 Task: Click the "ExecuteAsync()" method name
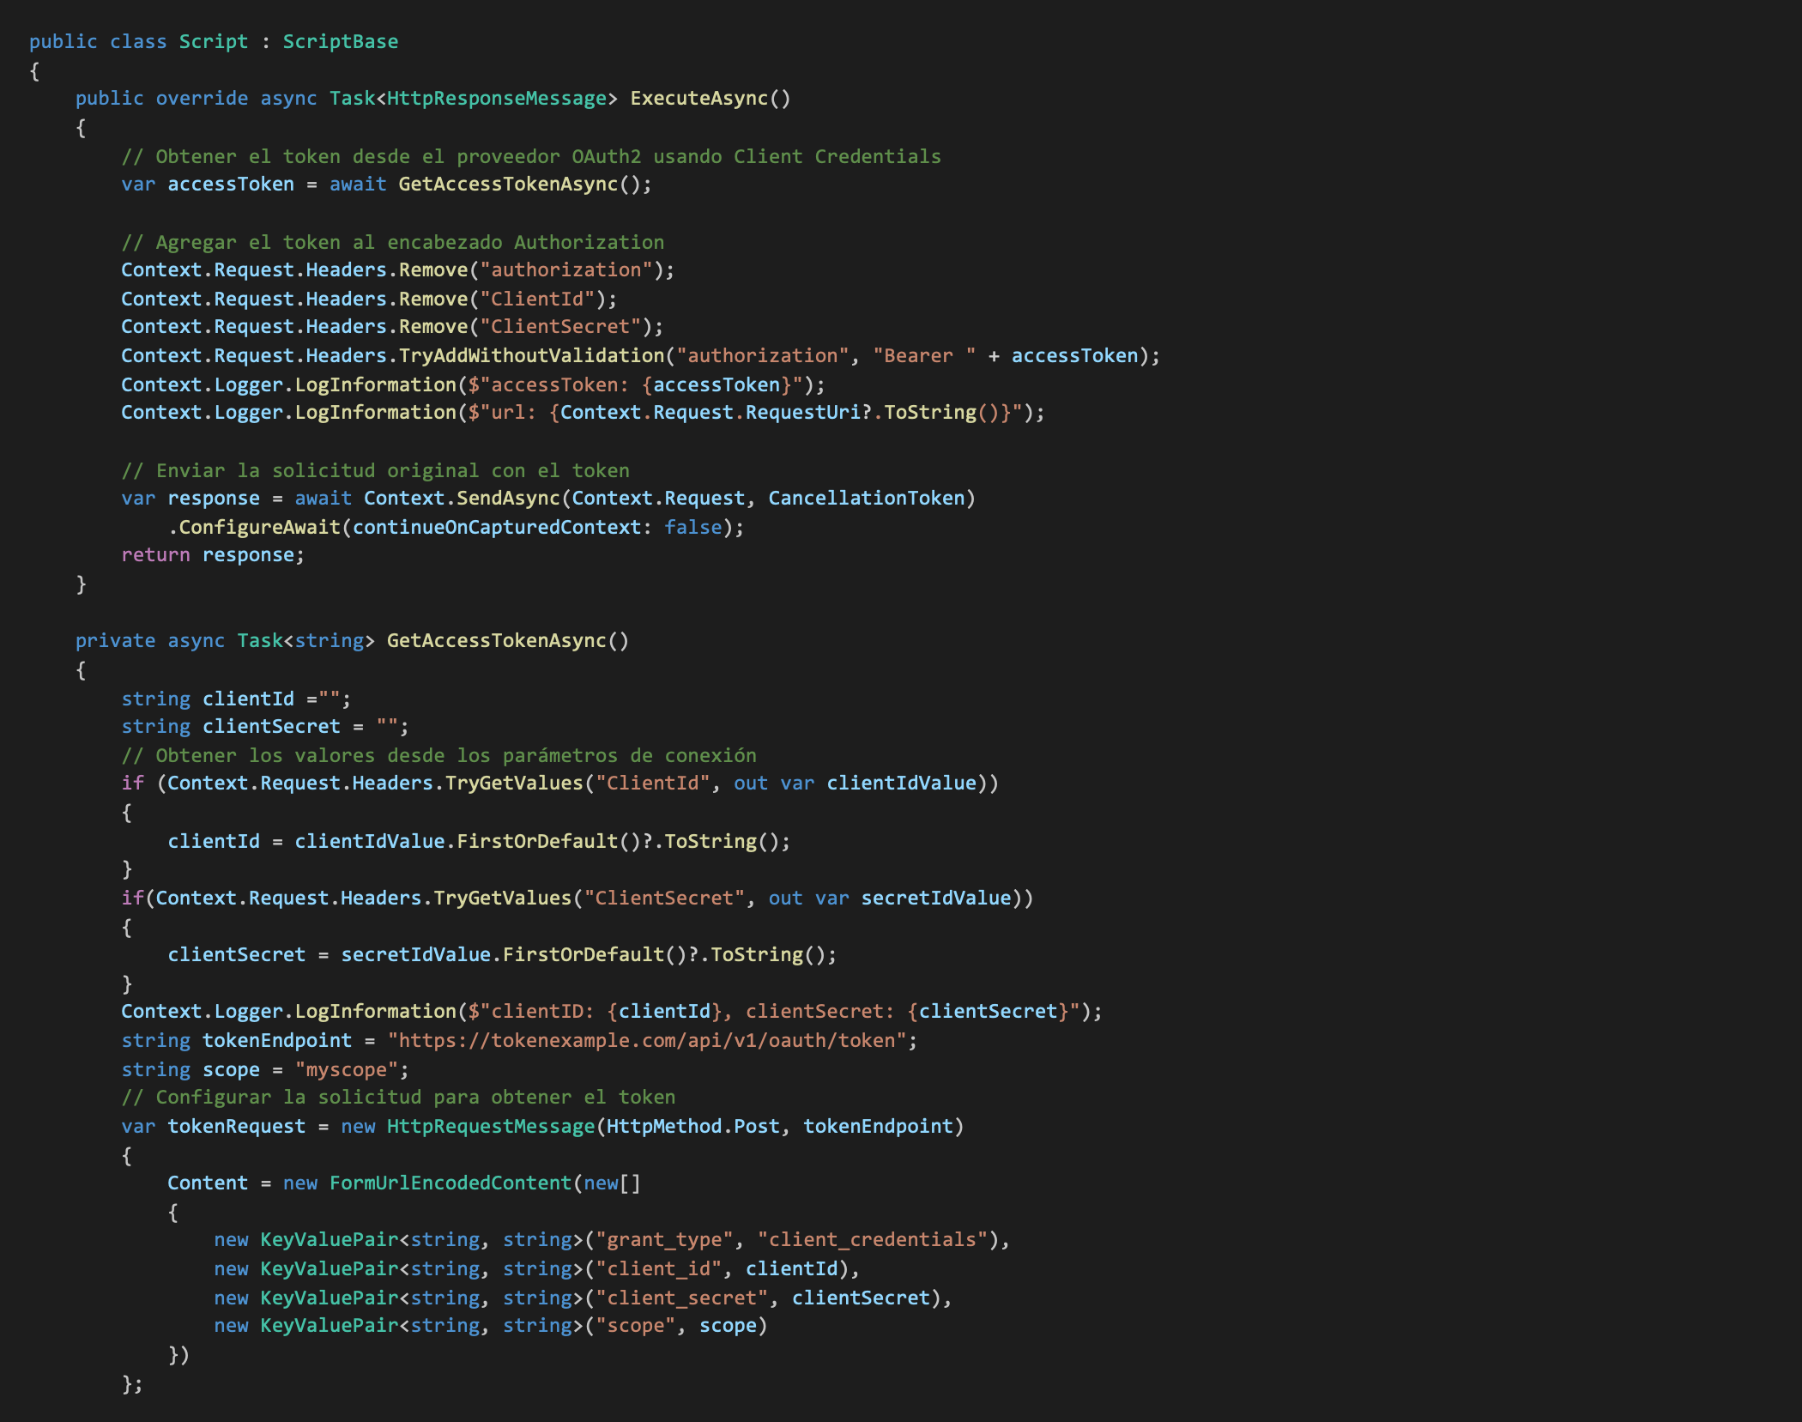click(x=711, y=98)
